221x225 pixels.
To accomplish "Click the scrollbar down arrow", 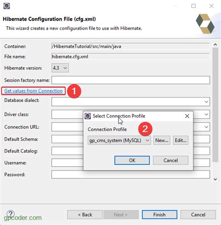I will (x=215, y=179).
